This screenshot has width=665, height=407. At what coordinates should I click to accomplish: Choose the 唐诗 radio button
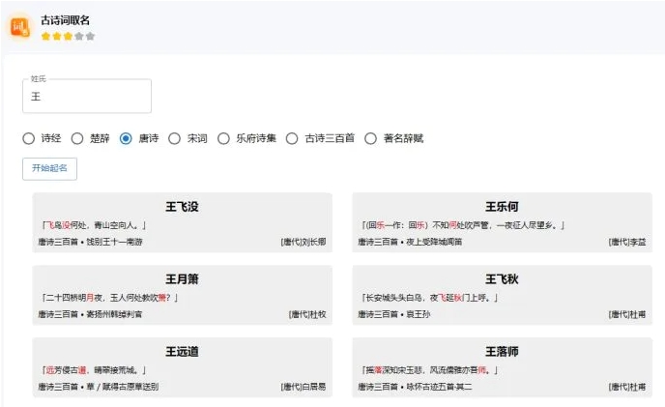(126, 138)
